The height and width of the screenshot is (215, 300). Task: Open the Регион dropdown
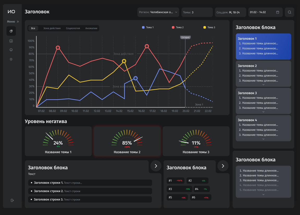coord(158,12)
